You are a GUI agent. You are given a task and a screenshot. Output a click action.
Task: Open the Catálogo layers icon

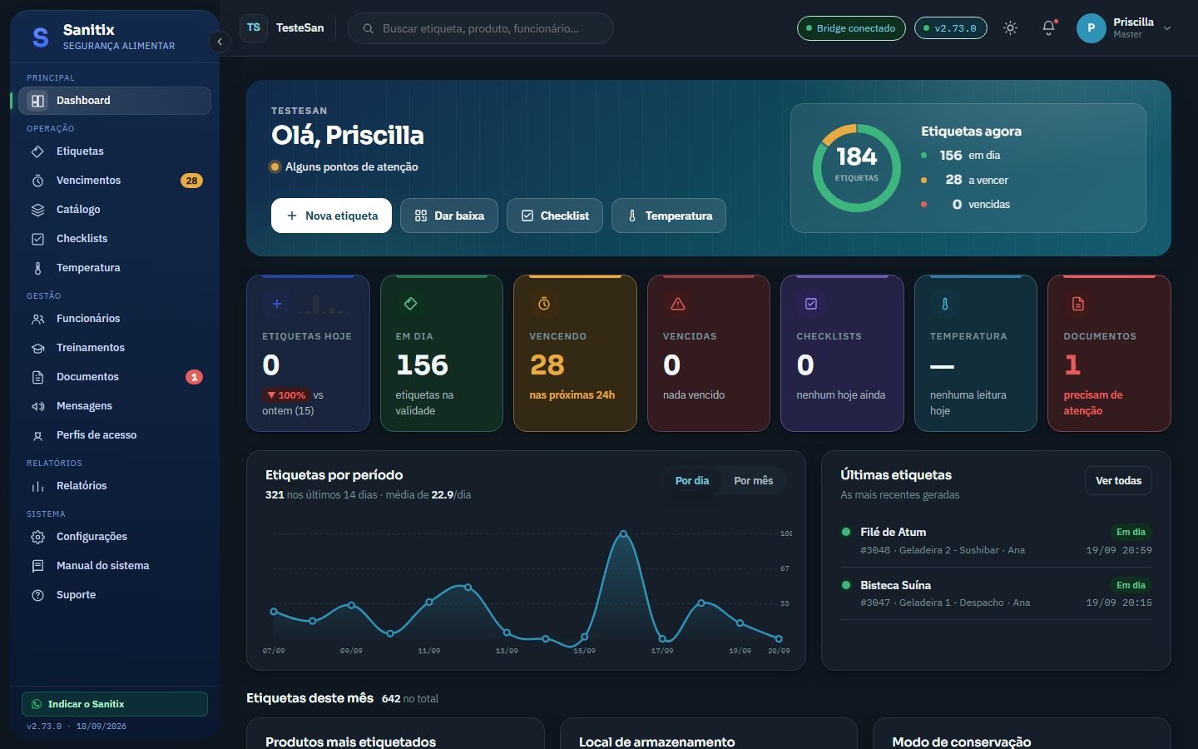tap(37, 210)
